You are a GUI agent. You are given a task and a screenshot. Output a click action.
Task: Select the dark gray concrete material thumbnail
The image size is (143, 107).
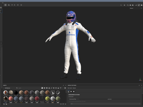coord(32,93)
